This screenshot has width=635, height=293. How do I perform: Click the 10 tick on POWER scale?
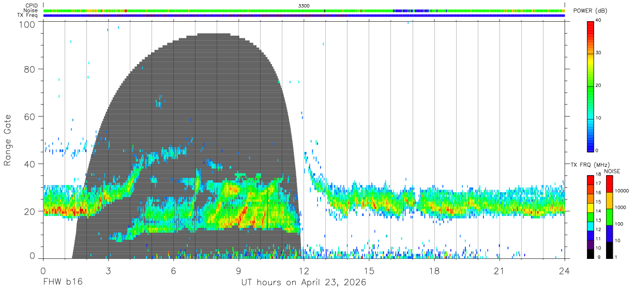point(599,118)
